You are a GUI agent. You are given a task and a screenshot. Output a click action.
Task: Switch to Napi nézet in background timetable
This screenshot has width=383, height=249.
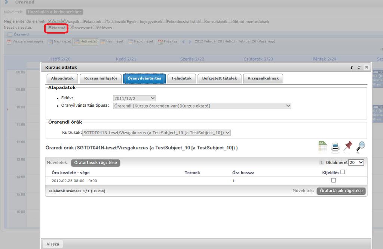(x=59, y=41)
